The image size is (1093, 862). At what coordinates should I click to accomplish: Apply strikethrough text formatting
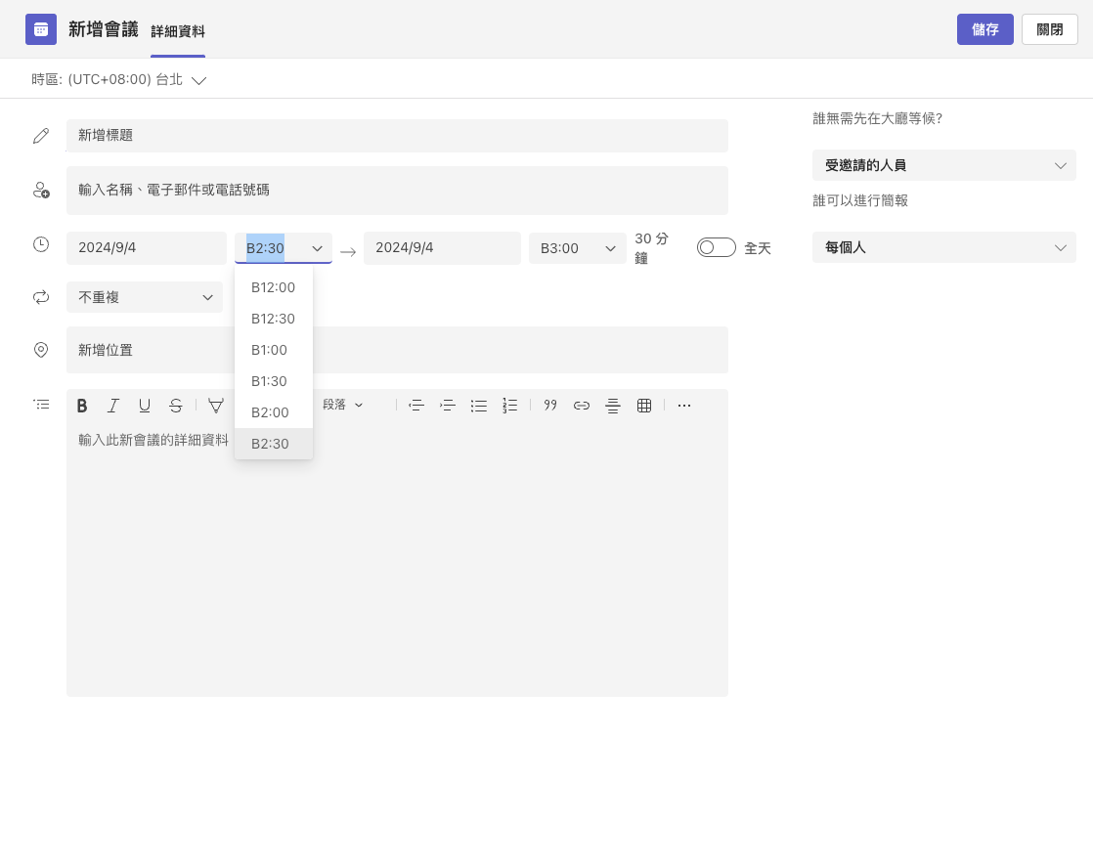(x=176, y=406)
